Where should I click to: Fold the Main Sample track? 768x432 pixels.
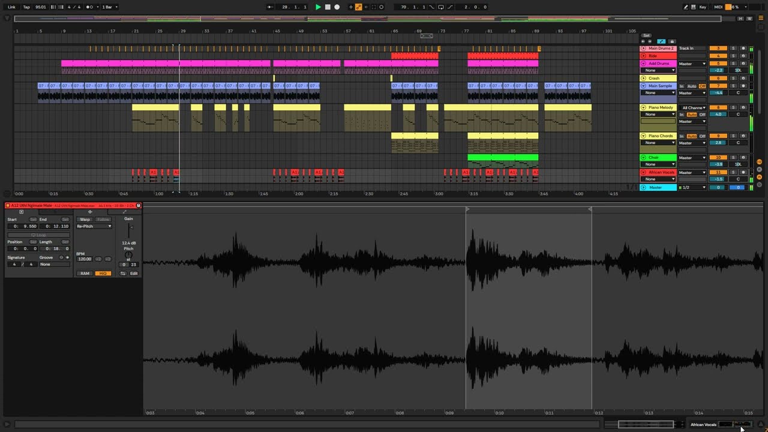643,86
